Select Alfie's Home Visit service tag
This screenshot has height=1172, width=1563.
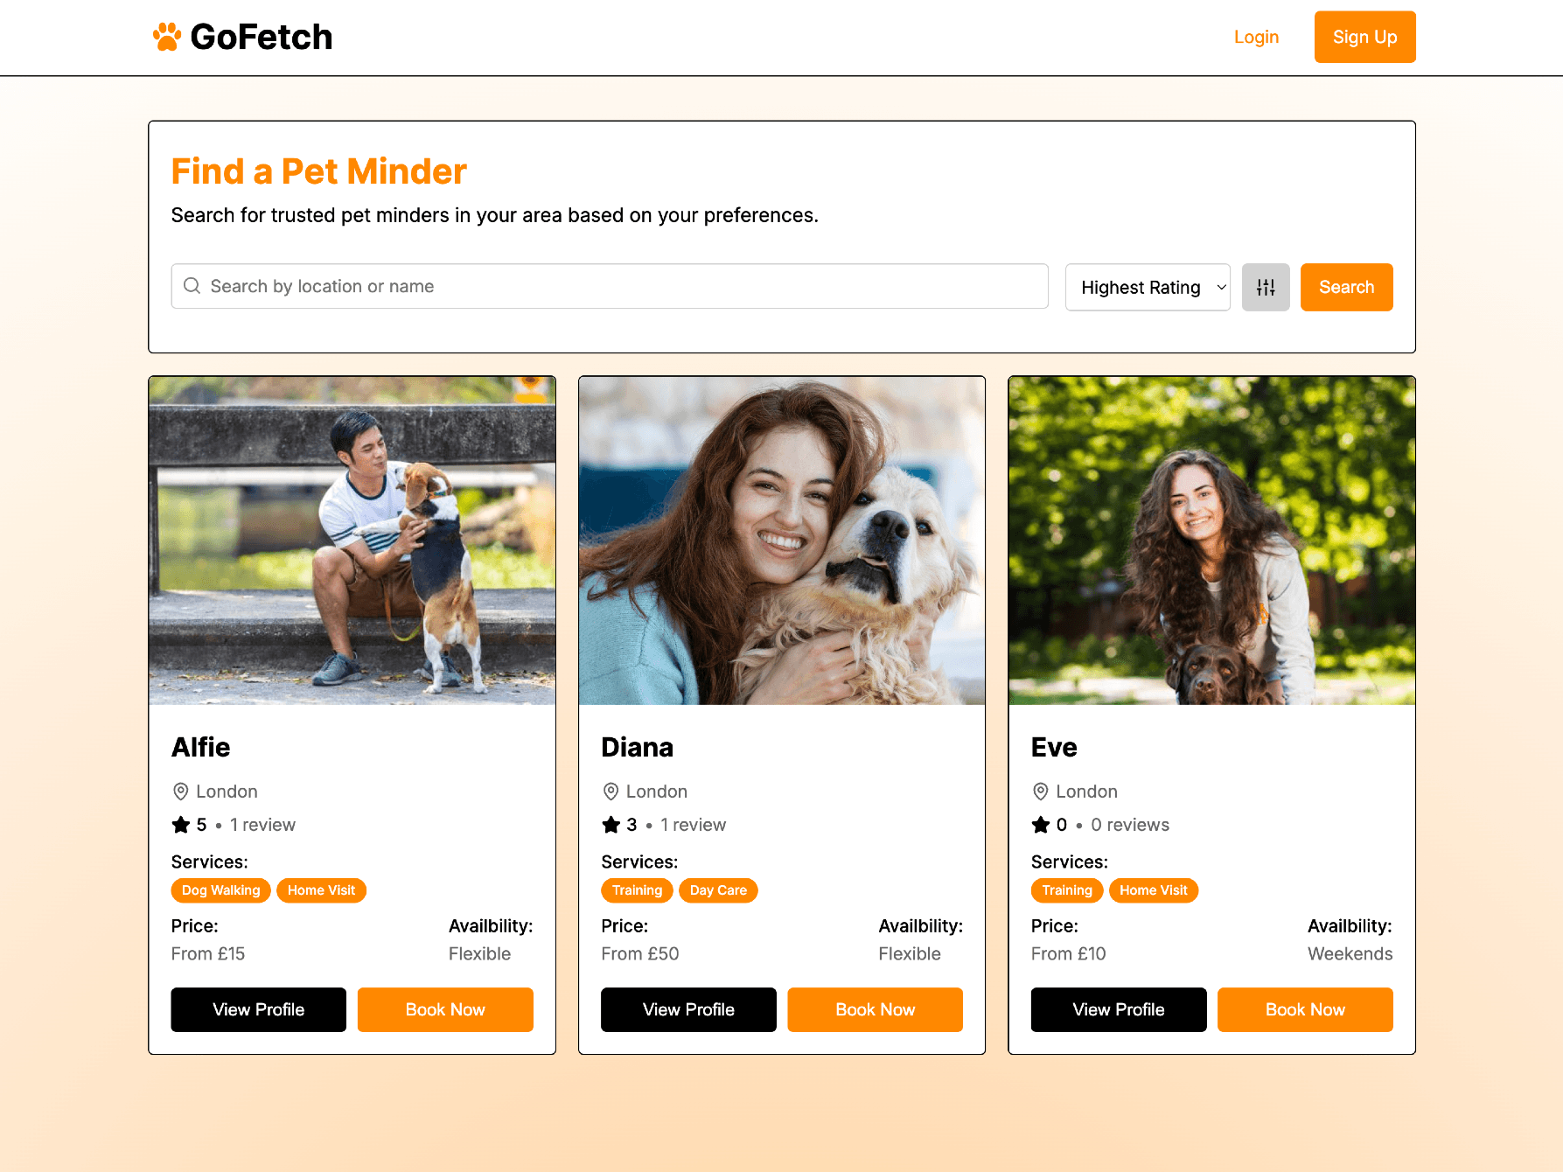pos(321,890)
